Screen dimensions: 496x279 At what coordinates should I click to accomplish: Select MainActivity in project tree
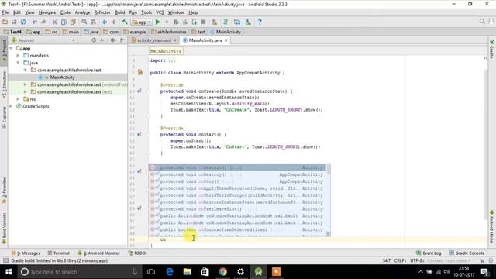click(62, 77)
